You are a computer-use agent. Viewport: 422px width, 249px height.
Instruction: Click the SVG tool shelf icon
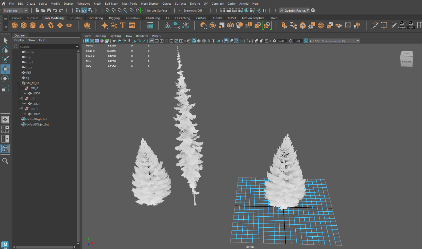132,25
